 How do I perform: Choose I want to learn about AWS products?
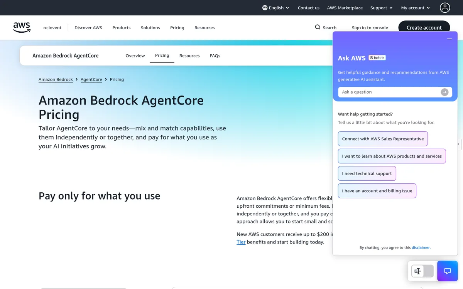click(x=392, y=156)
